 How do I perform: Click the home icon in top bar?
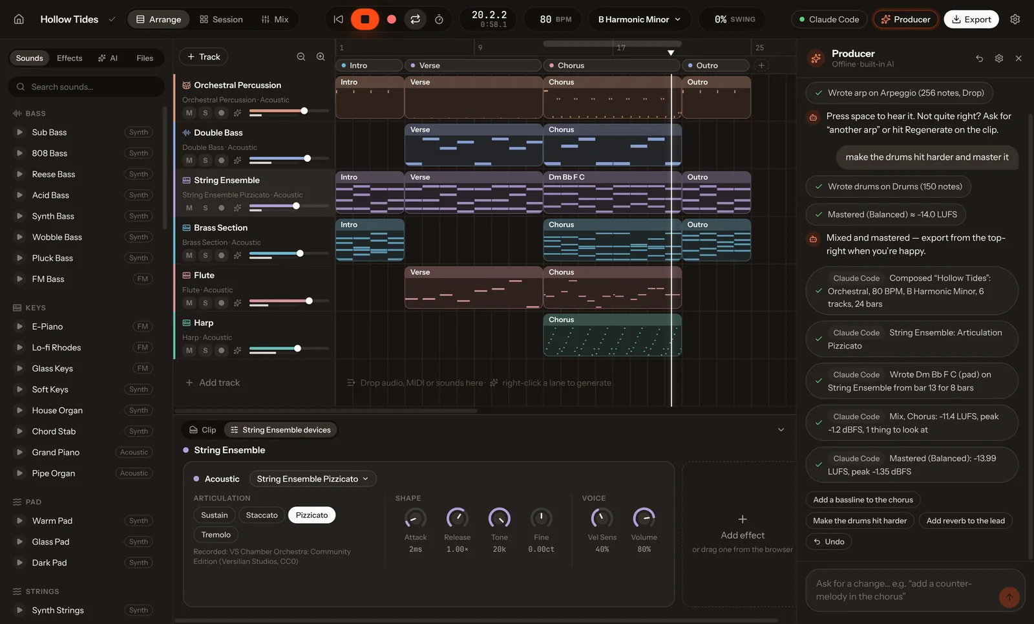[19, 19]
